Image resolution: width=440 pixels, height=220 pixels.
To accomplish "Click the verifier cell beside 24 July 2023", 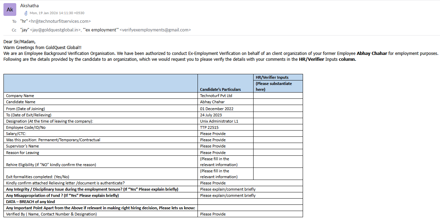I will (278, 115).
